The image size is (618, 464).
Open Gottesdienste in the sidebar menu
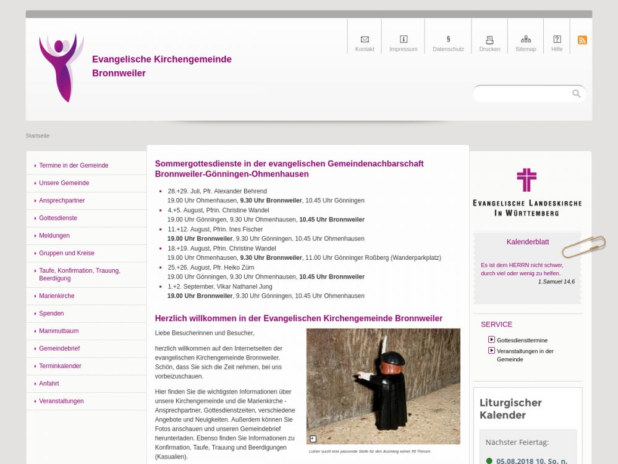[x=58, y=218]
